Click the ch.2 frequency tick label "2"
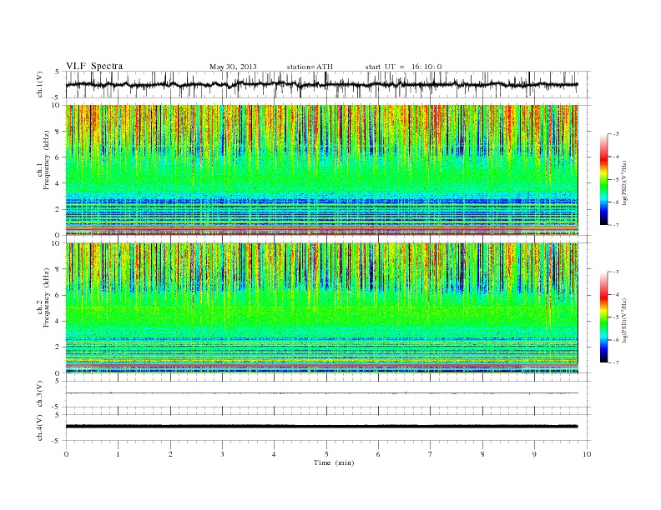The width and height of the screenshot is (661, 510). coord(58,347)
